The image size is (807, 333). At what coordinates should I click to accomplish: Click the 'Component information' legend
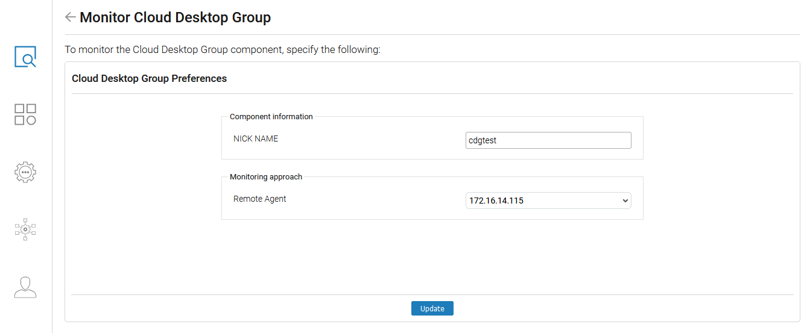[271, 117]
